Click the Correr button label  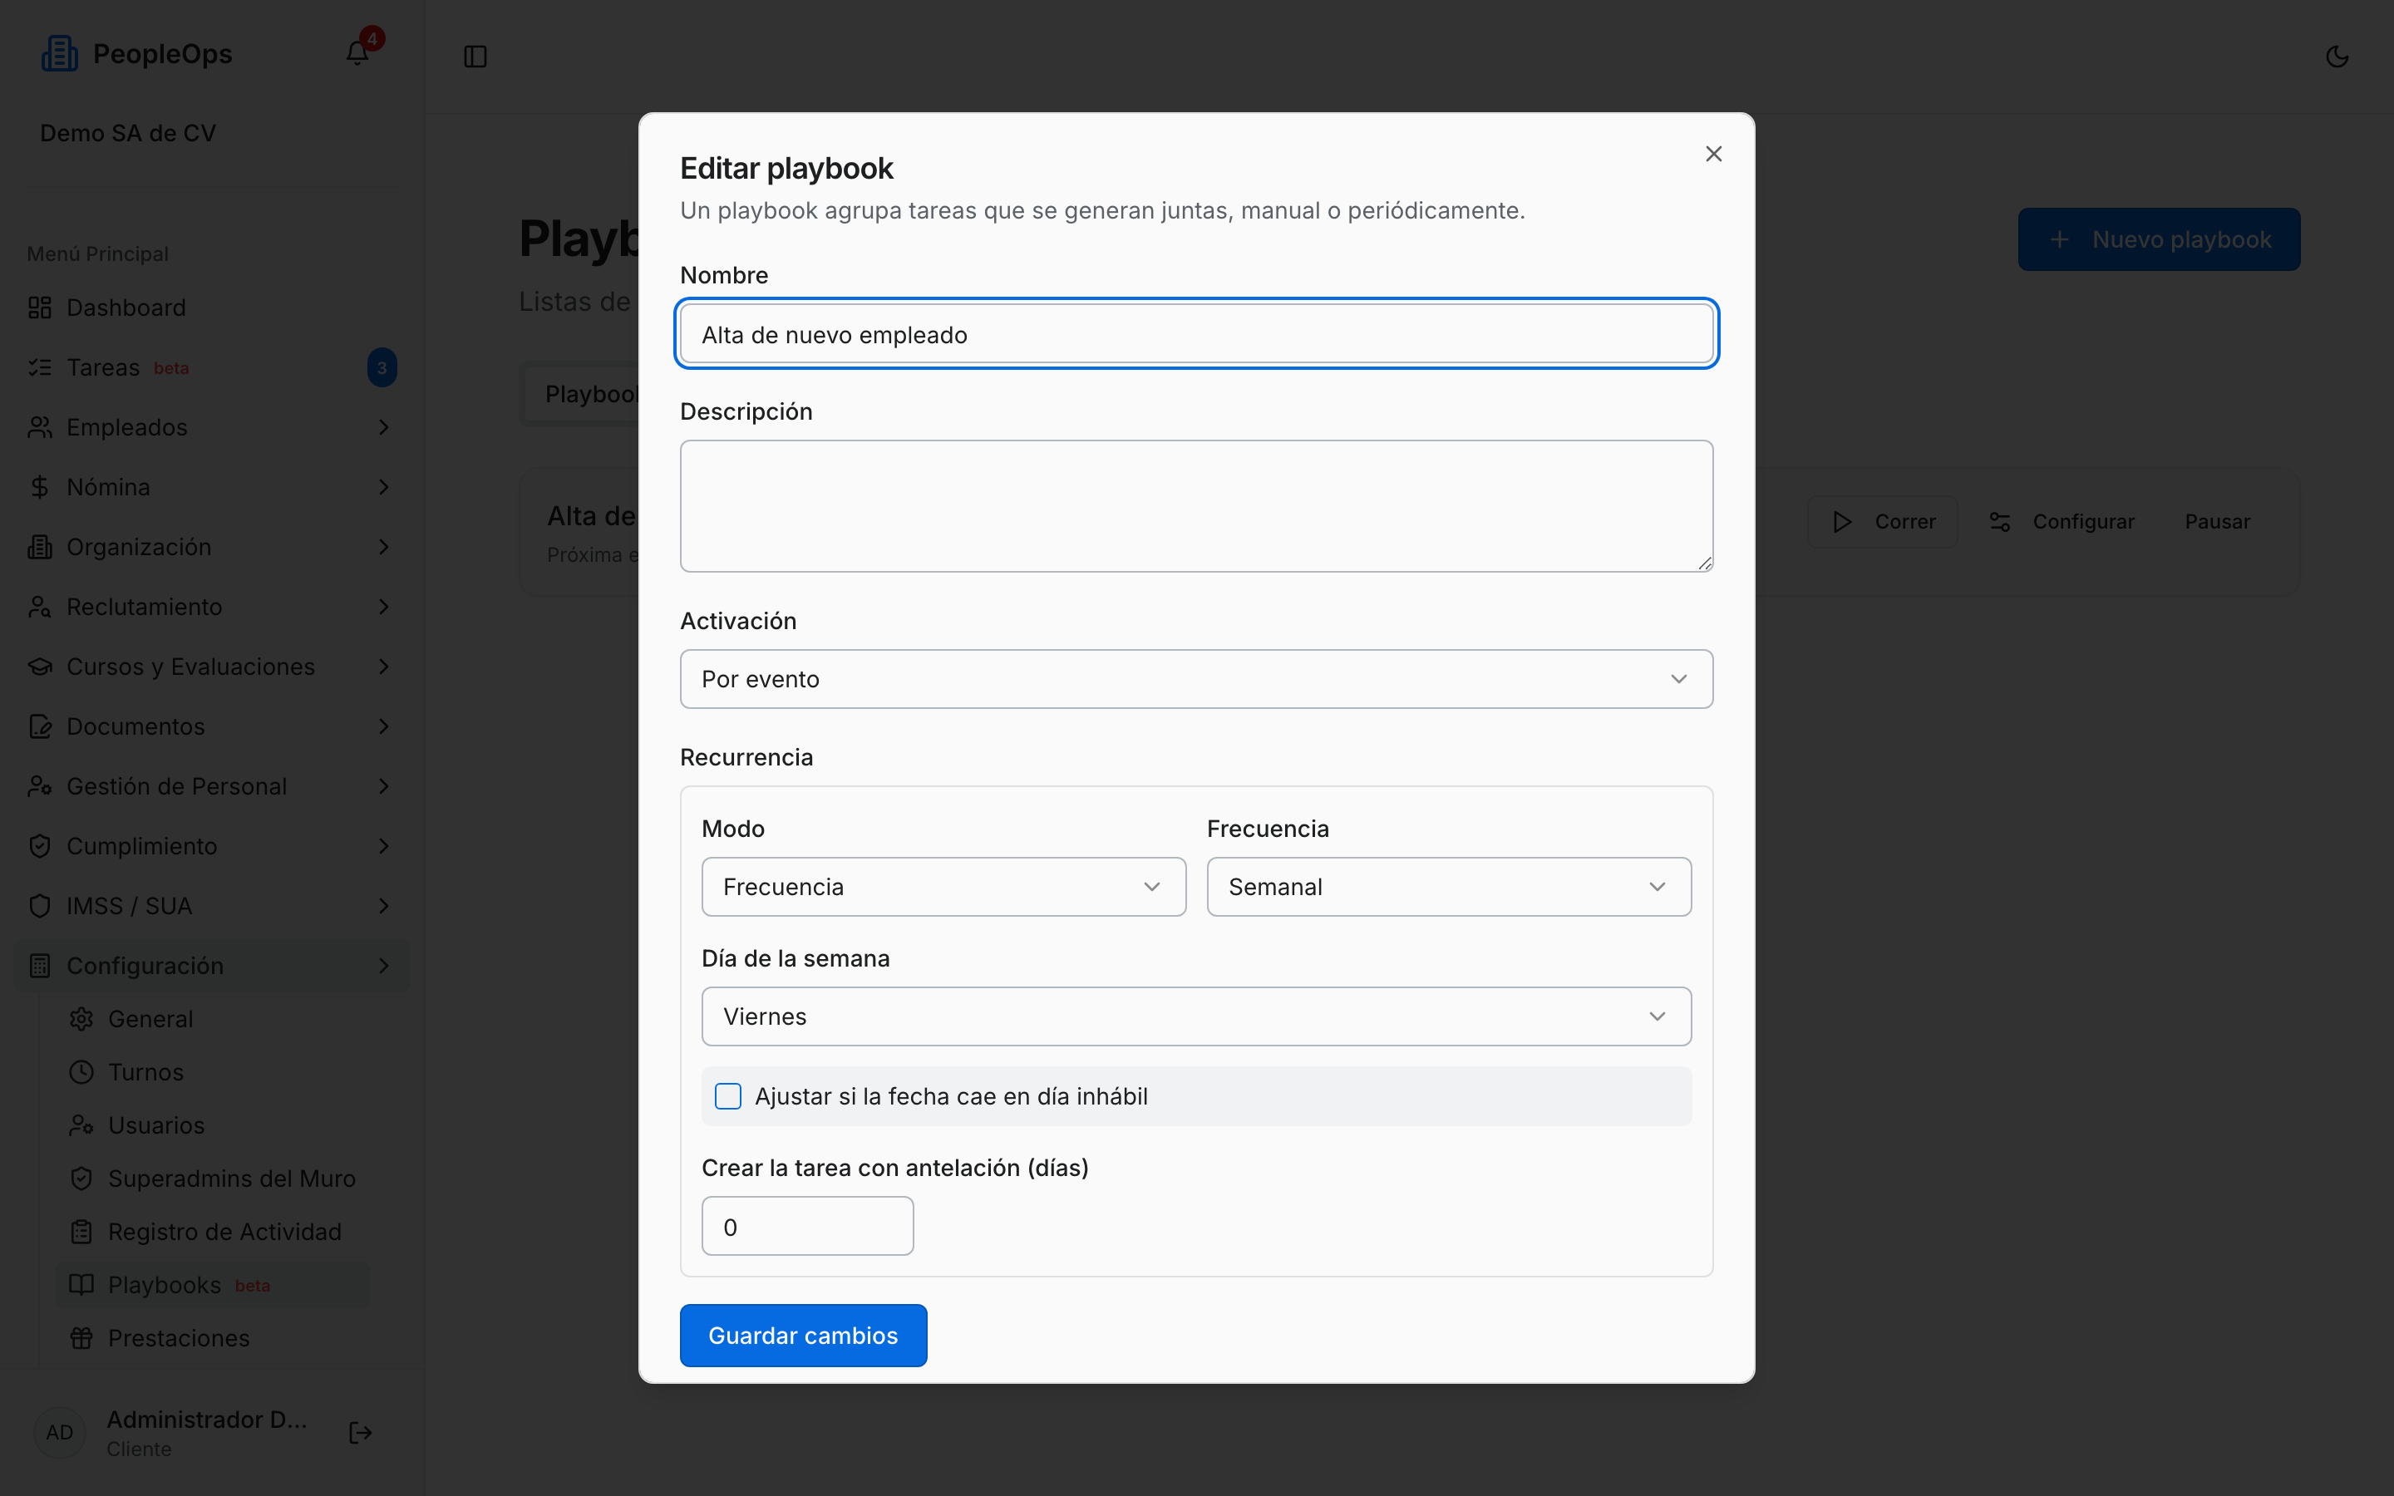click(1904, 521)
